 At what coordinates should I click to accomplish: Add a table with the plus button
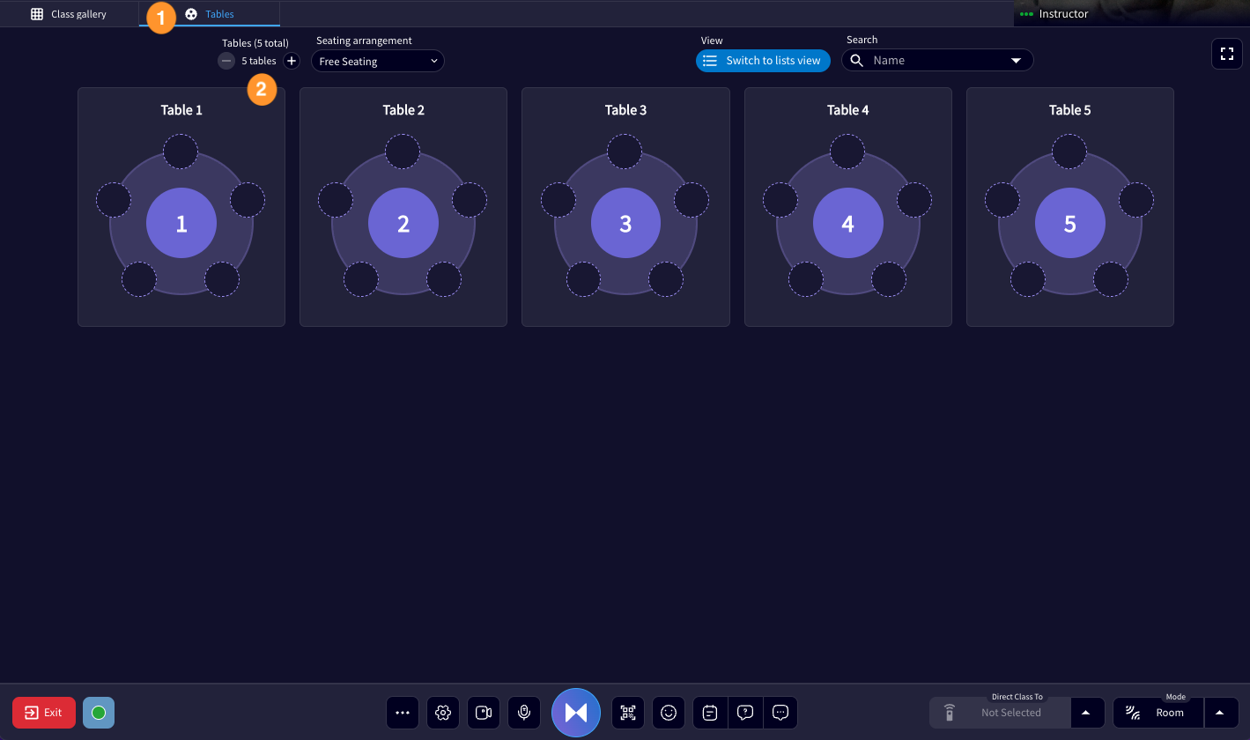tap(292, 61)
